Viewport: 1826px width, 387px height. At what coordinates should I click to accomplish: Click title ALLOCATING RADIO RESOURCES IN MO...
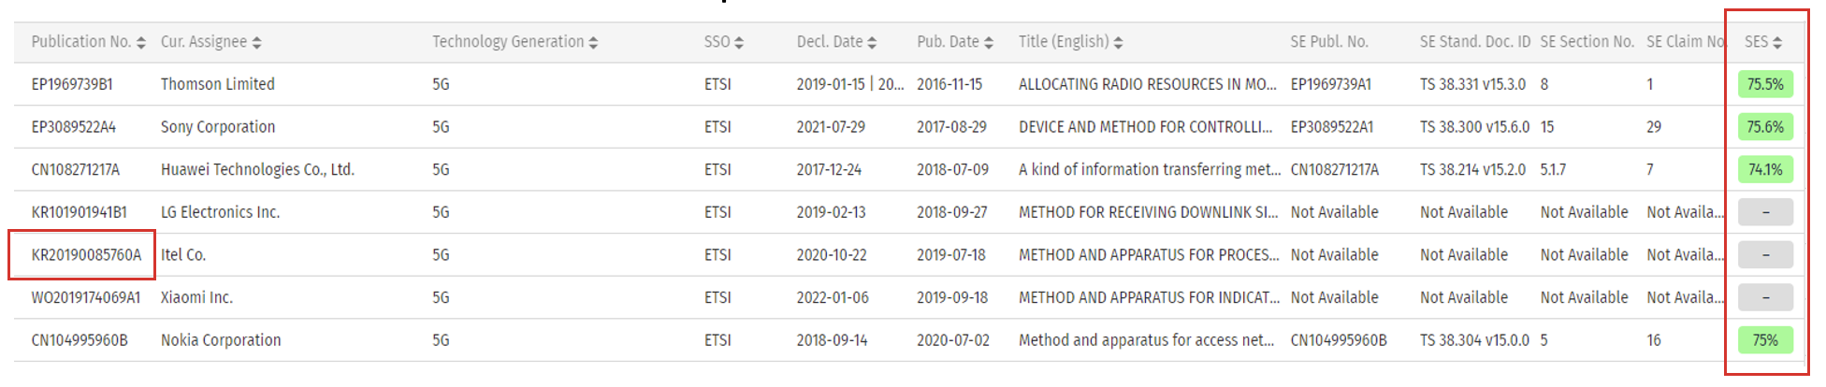point(1147,84)
